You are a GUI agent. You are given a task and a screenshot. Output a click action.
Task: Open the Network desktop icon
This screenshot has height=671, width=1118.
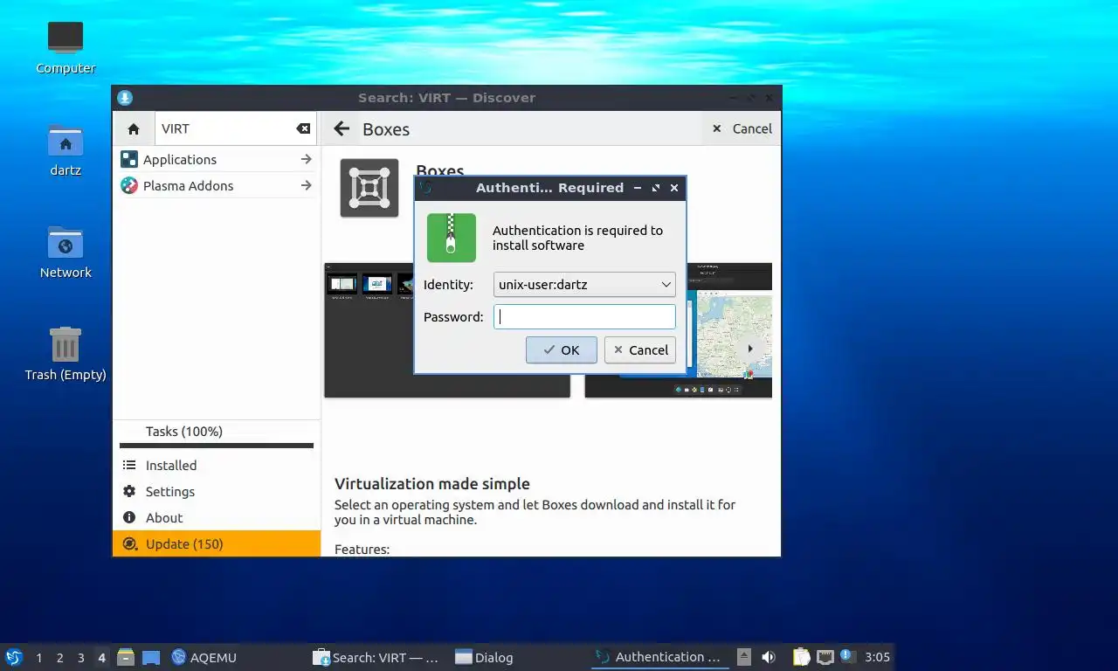coord(66,243)
